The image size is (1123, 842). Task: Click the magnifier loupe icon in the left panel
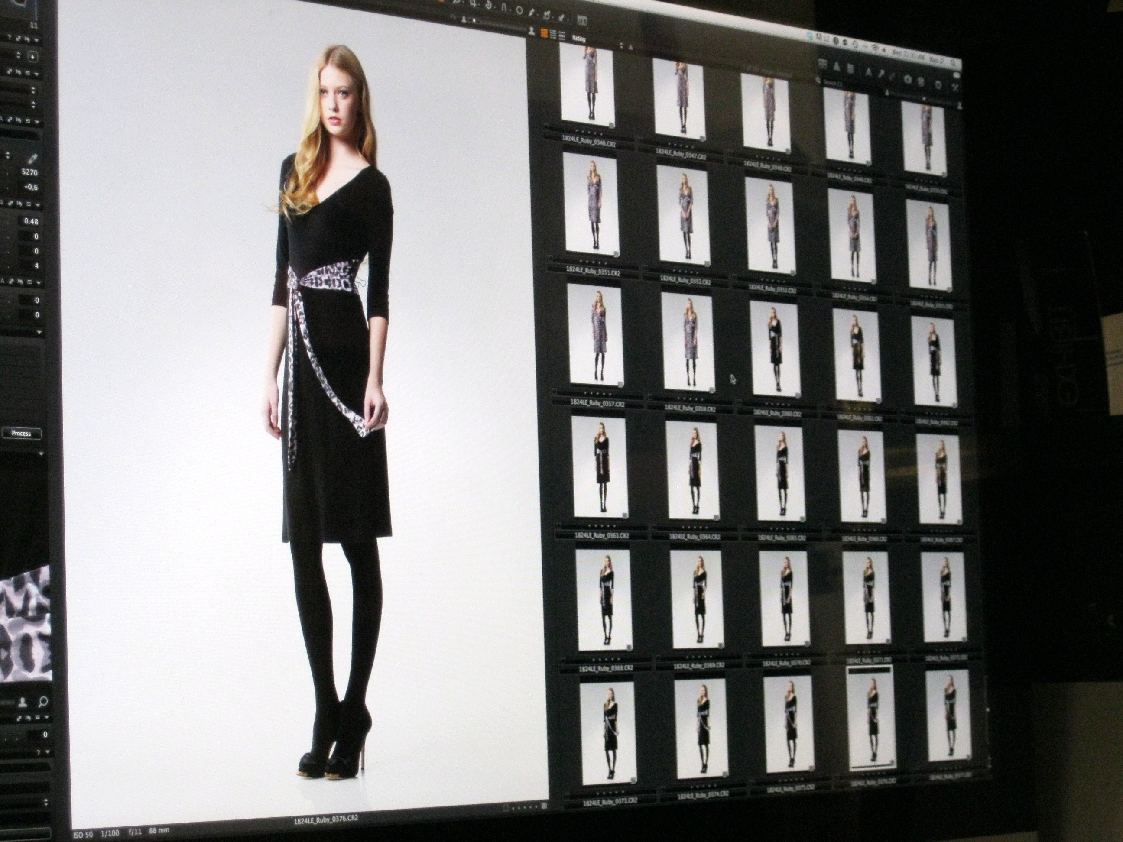(x=43, y=702)
